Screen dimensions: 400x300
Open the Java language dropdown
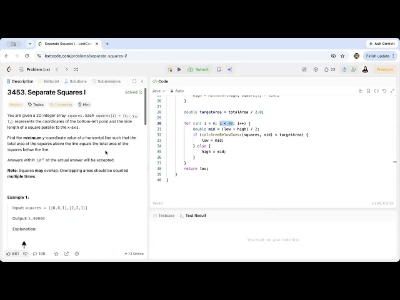(x=159, y=91)
